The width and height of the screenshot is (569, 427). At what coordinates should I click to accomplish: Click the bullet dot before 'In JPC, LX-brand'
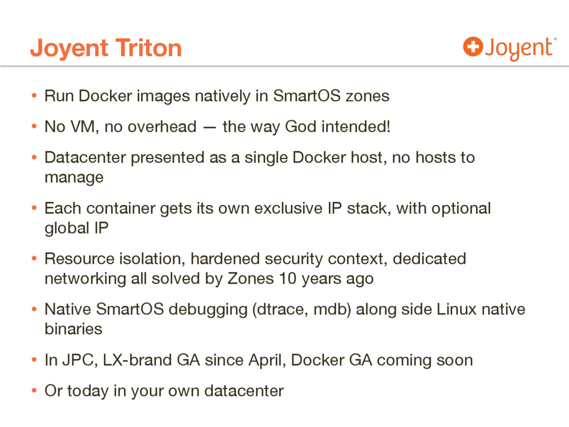click(34, 360)
